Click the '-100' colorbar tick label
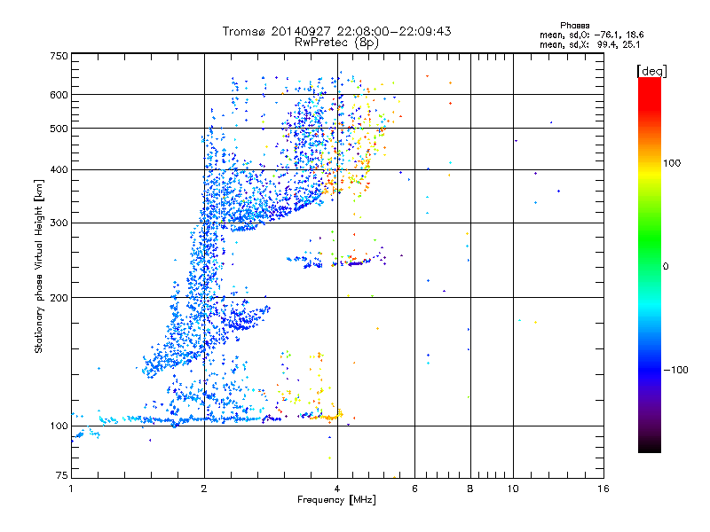Image resolution: width=710 pixels, height=532 pixels. 675,370
